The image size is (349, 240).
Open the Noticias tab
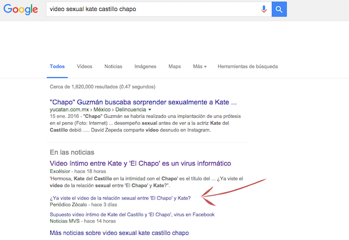(x=113, y=67)
